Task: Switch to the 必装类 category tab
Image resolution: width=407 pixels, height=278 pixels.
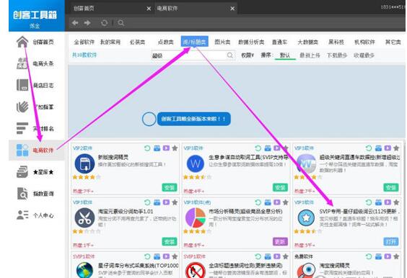Action: (137, 42)
